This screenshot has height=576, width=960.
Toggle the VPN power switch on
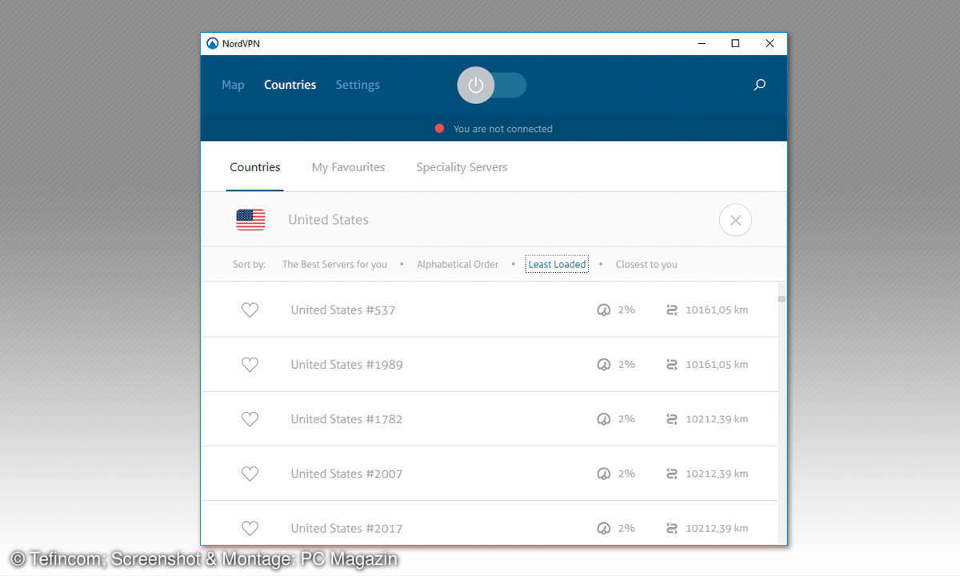pos(492,85)
